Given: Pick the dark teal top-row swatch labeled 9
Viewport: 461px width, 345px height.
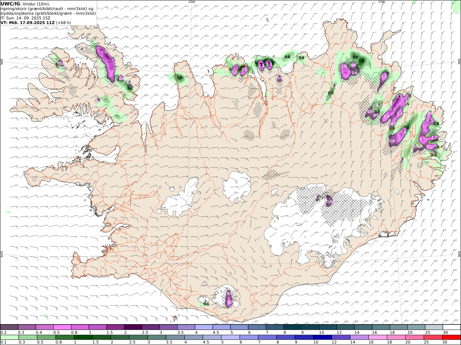Looking at the screenshot, I should tap(310, 327).
